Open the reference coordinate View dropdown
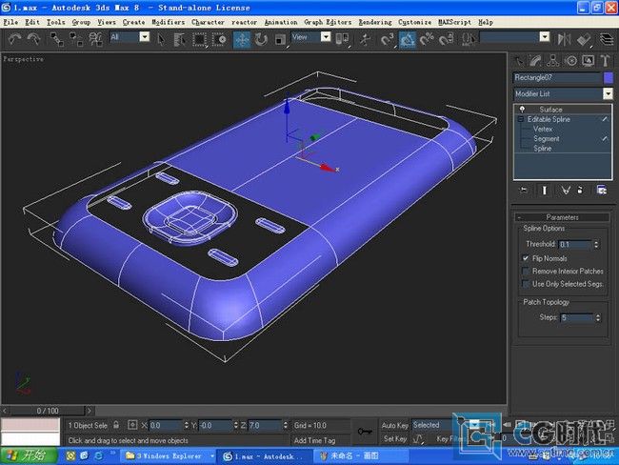The image size is (619, 465). click(326, 37)
